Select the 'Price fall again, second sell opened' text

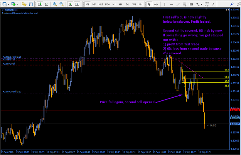(127, 102)
